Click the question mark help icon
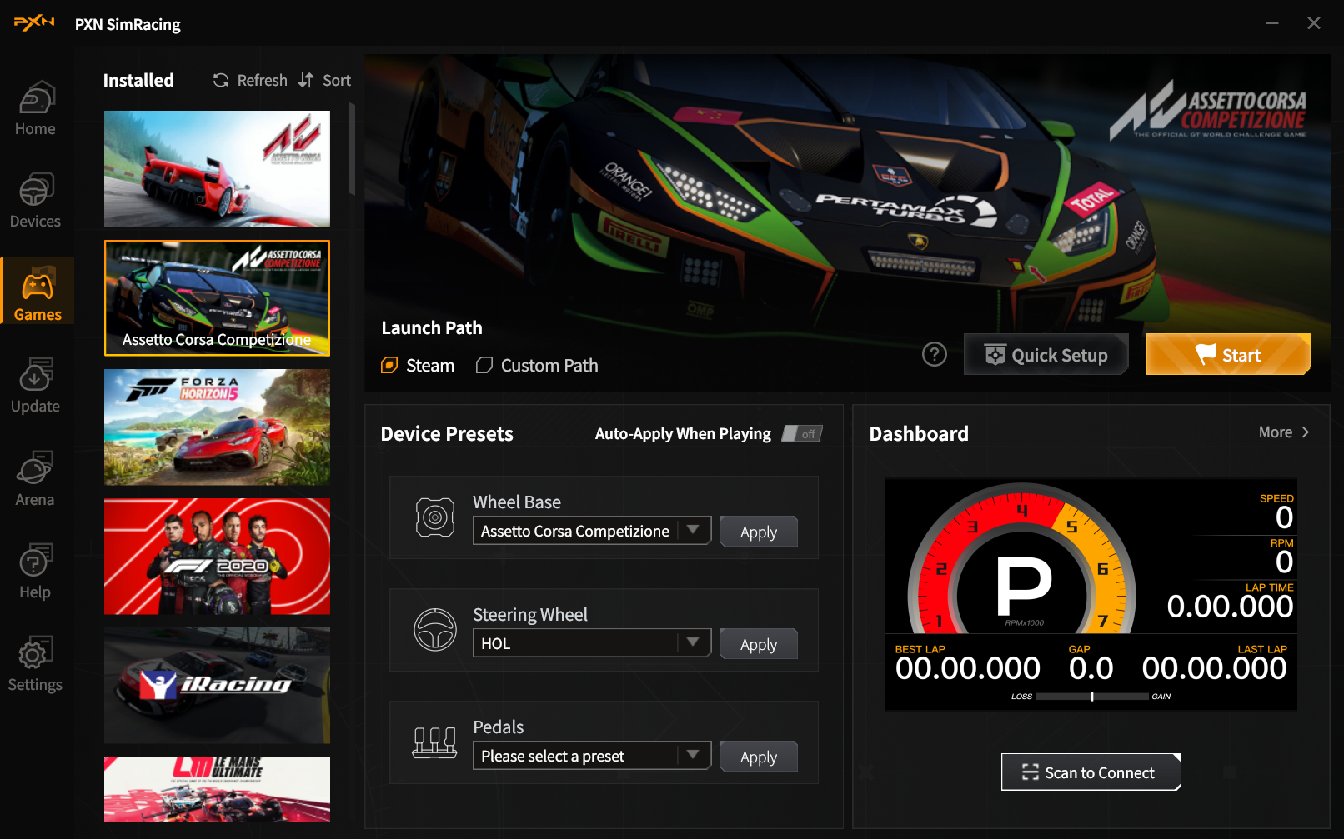Screen dimensions: 1344x839 934,355
